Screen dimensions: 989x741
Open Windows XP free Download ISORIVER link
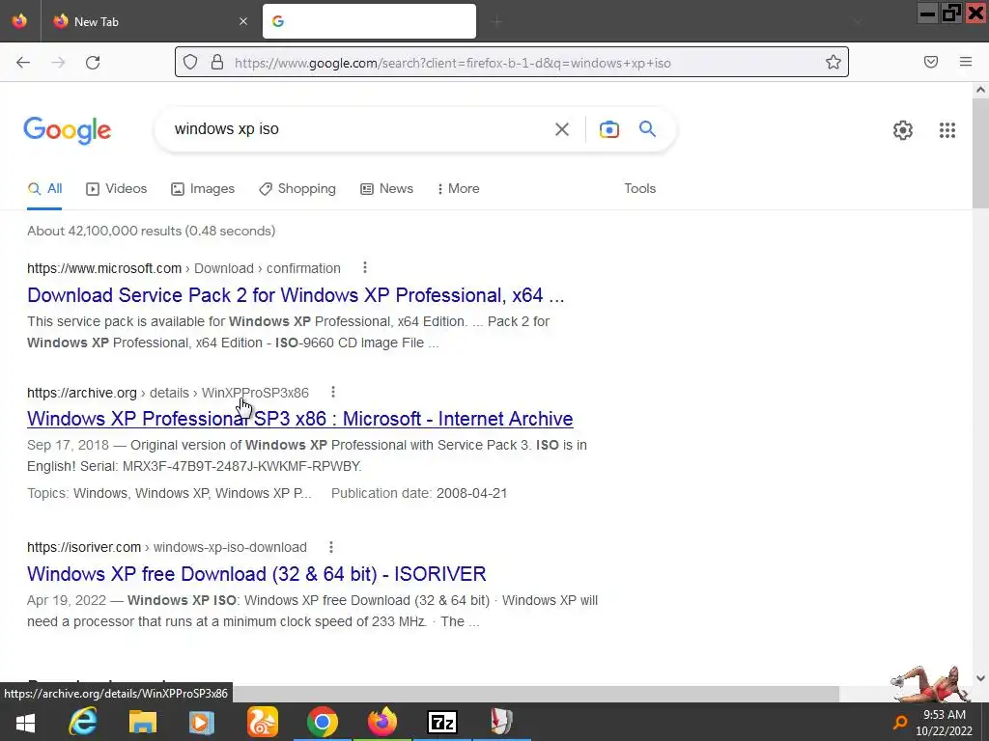[x=257, y=574]
